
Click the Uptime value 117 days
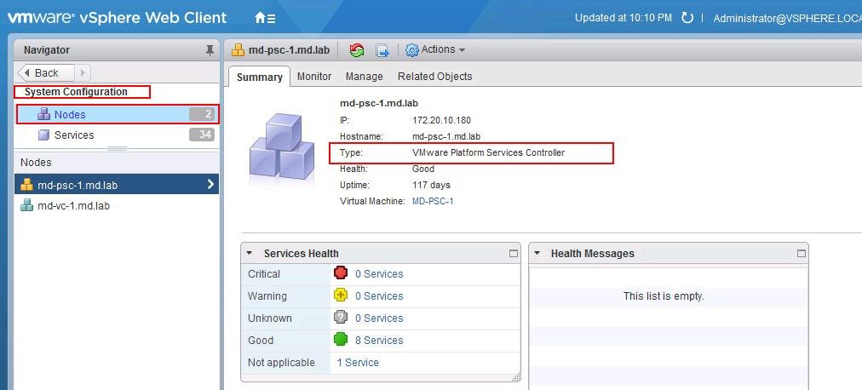point(431,185)
